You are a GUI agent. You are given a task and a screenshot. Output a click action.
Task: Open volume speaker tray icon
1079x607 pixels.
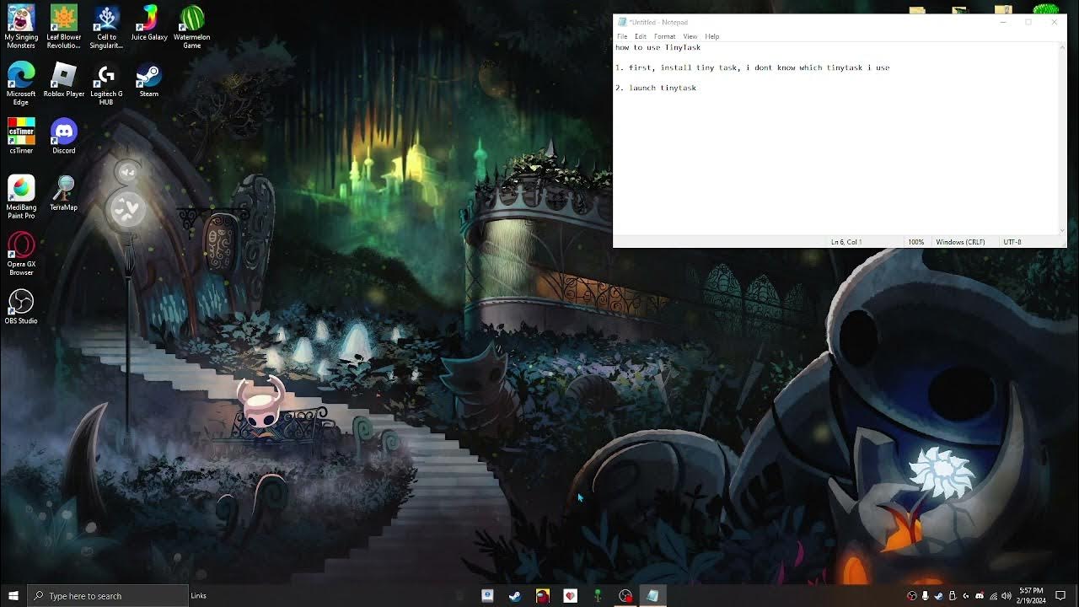(x=1007, y=596)
